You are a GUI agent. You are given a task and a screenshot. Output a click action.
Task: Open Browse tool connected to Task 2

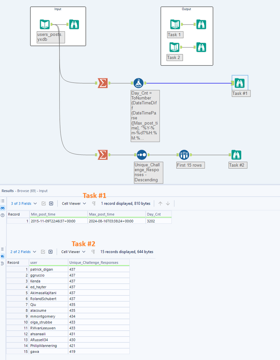[x=201, y=47]
